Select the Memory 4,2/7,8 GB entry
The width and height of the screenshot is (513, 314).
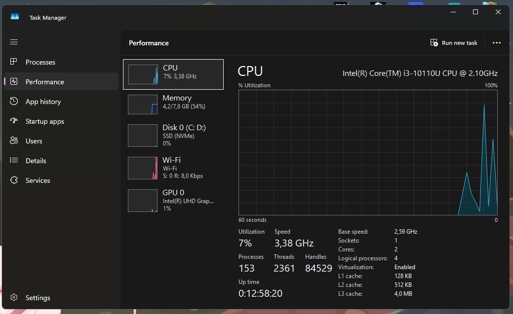click(173, 105)
